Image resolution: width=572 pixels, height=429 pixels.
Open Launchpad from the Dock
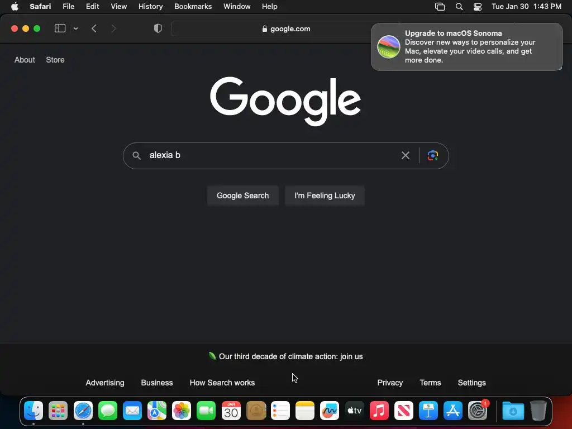coord(58,411)
